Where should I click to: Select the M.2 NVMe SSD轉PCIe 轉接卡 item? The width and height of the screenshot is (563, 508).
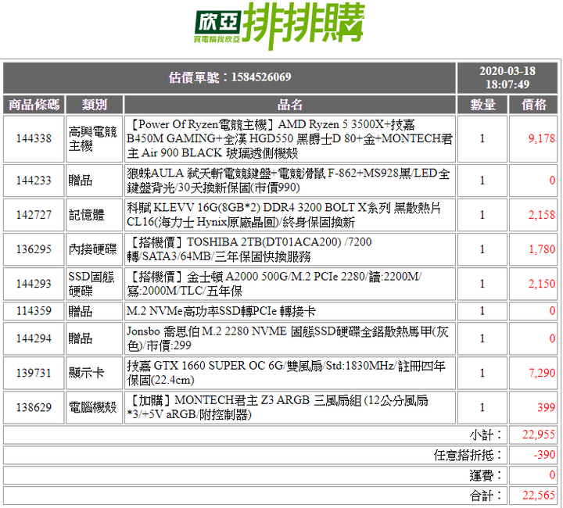coord(221,311)
